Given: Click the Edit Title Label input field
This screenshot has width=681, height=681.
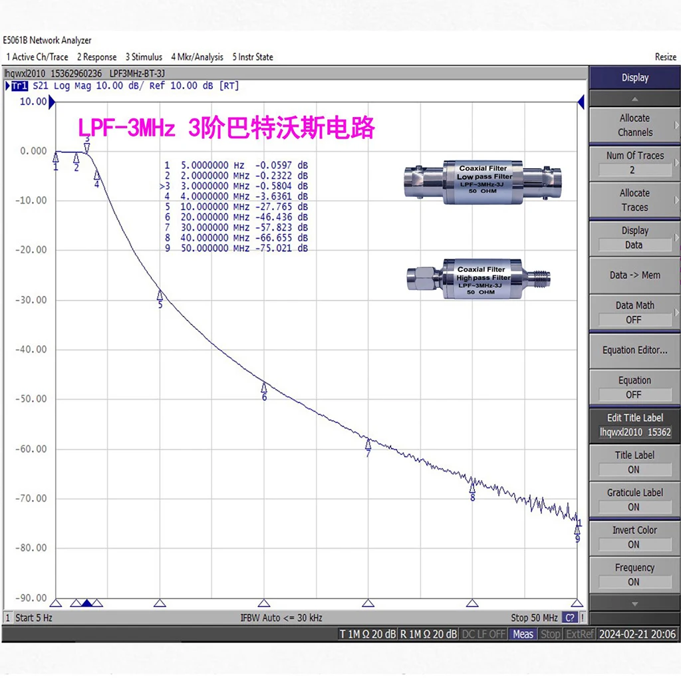Looking at the screenshot, I should click(634, 432).
